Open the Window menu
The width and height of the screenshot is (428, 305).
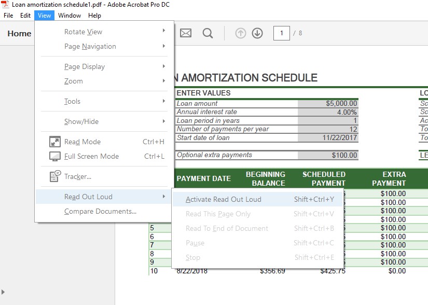(x=70, y=16)
